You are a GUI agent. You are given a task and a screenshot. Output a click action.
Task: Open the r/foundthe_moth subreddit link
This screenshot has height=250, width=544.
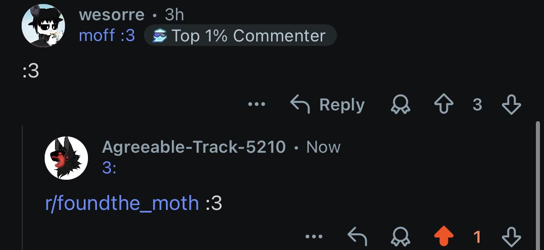click(x=122, y=203)
